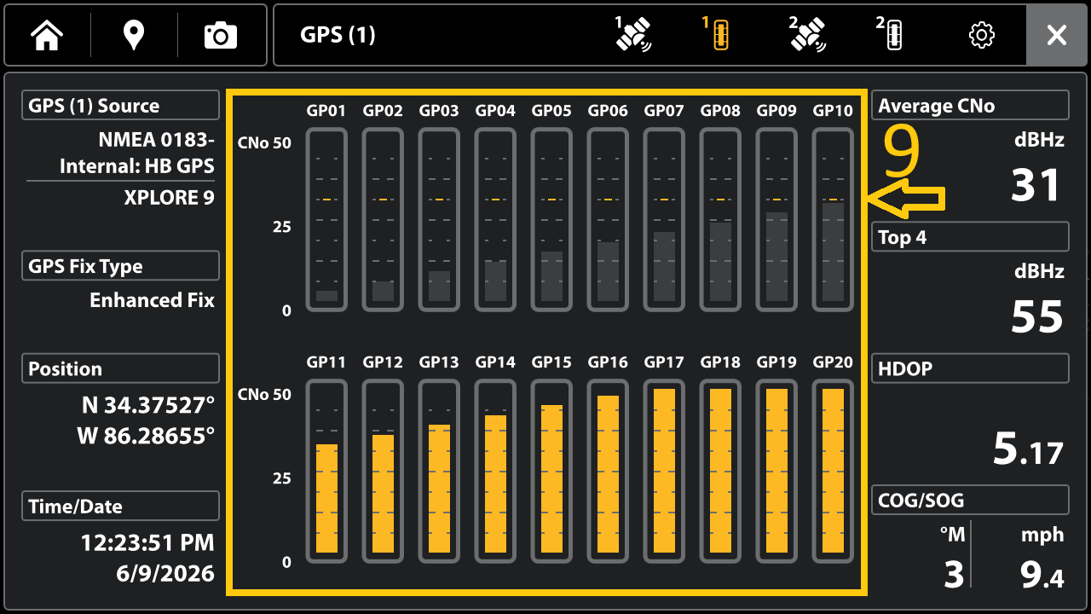Click the HDOP value 5.17
1091x614 pixels.
tap(1029, 449)
